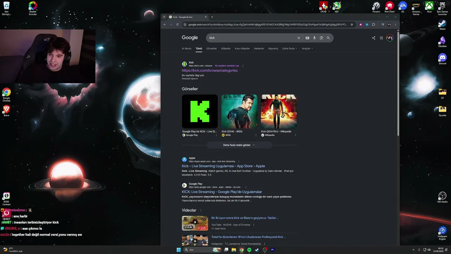Select the Shutter Encoder desktop shortcut
The width and height of the screenshot is (451, 254).
33,8
